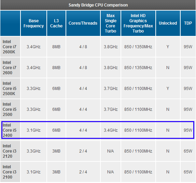Click 65W TDP for i3 2100
Viewport: 196px width, 183px height.
click(188, 172)
